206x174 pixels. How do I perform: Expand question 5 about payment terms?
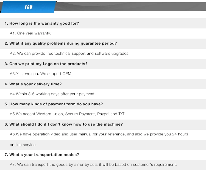[54, 104]
